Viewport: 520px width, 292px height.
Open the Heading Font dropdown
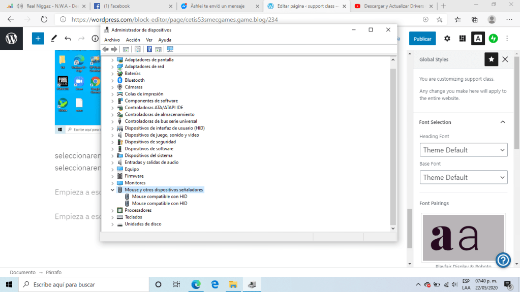click(x=464, y=150)
